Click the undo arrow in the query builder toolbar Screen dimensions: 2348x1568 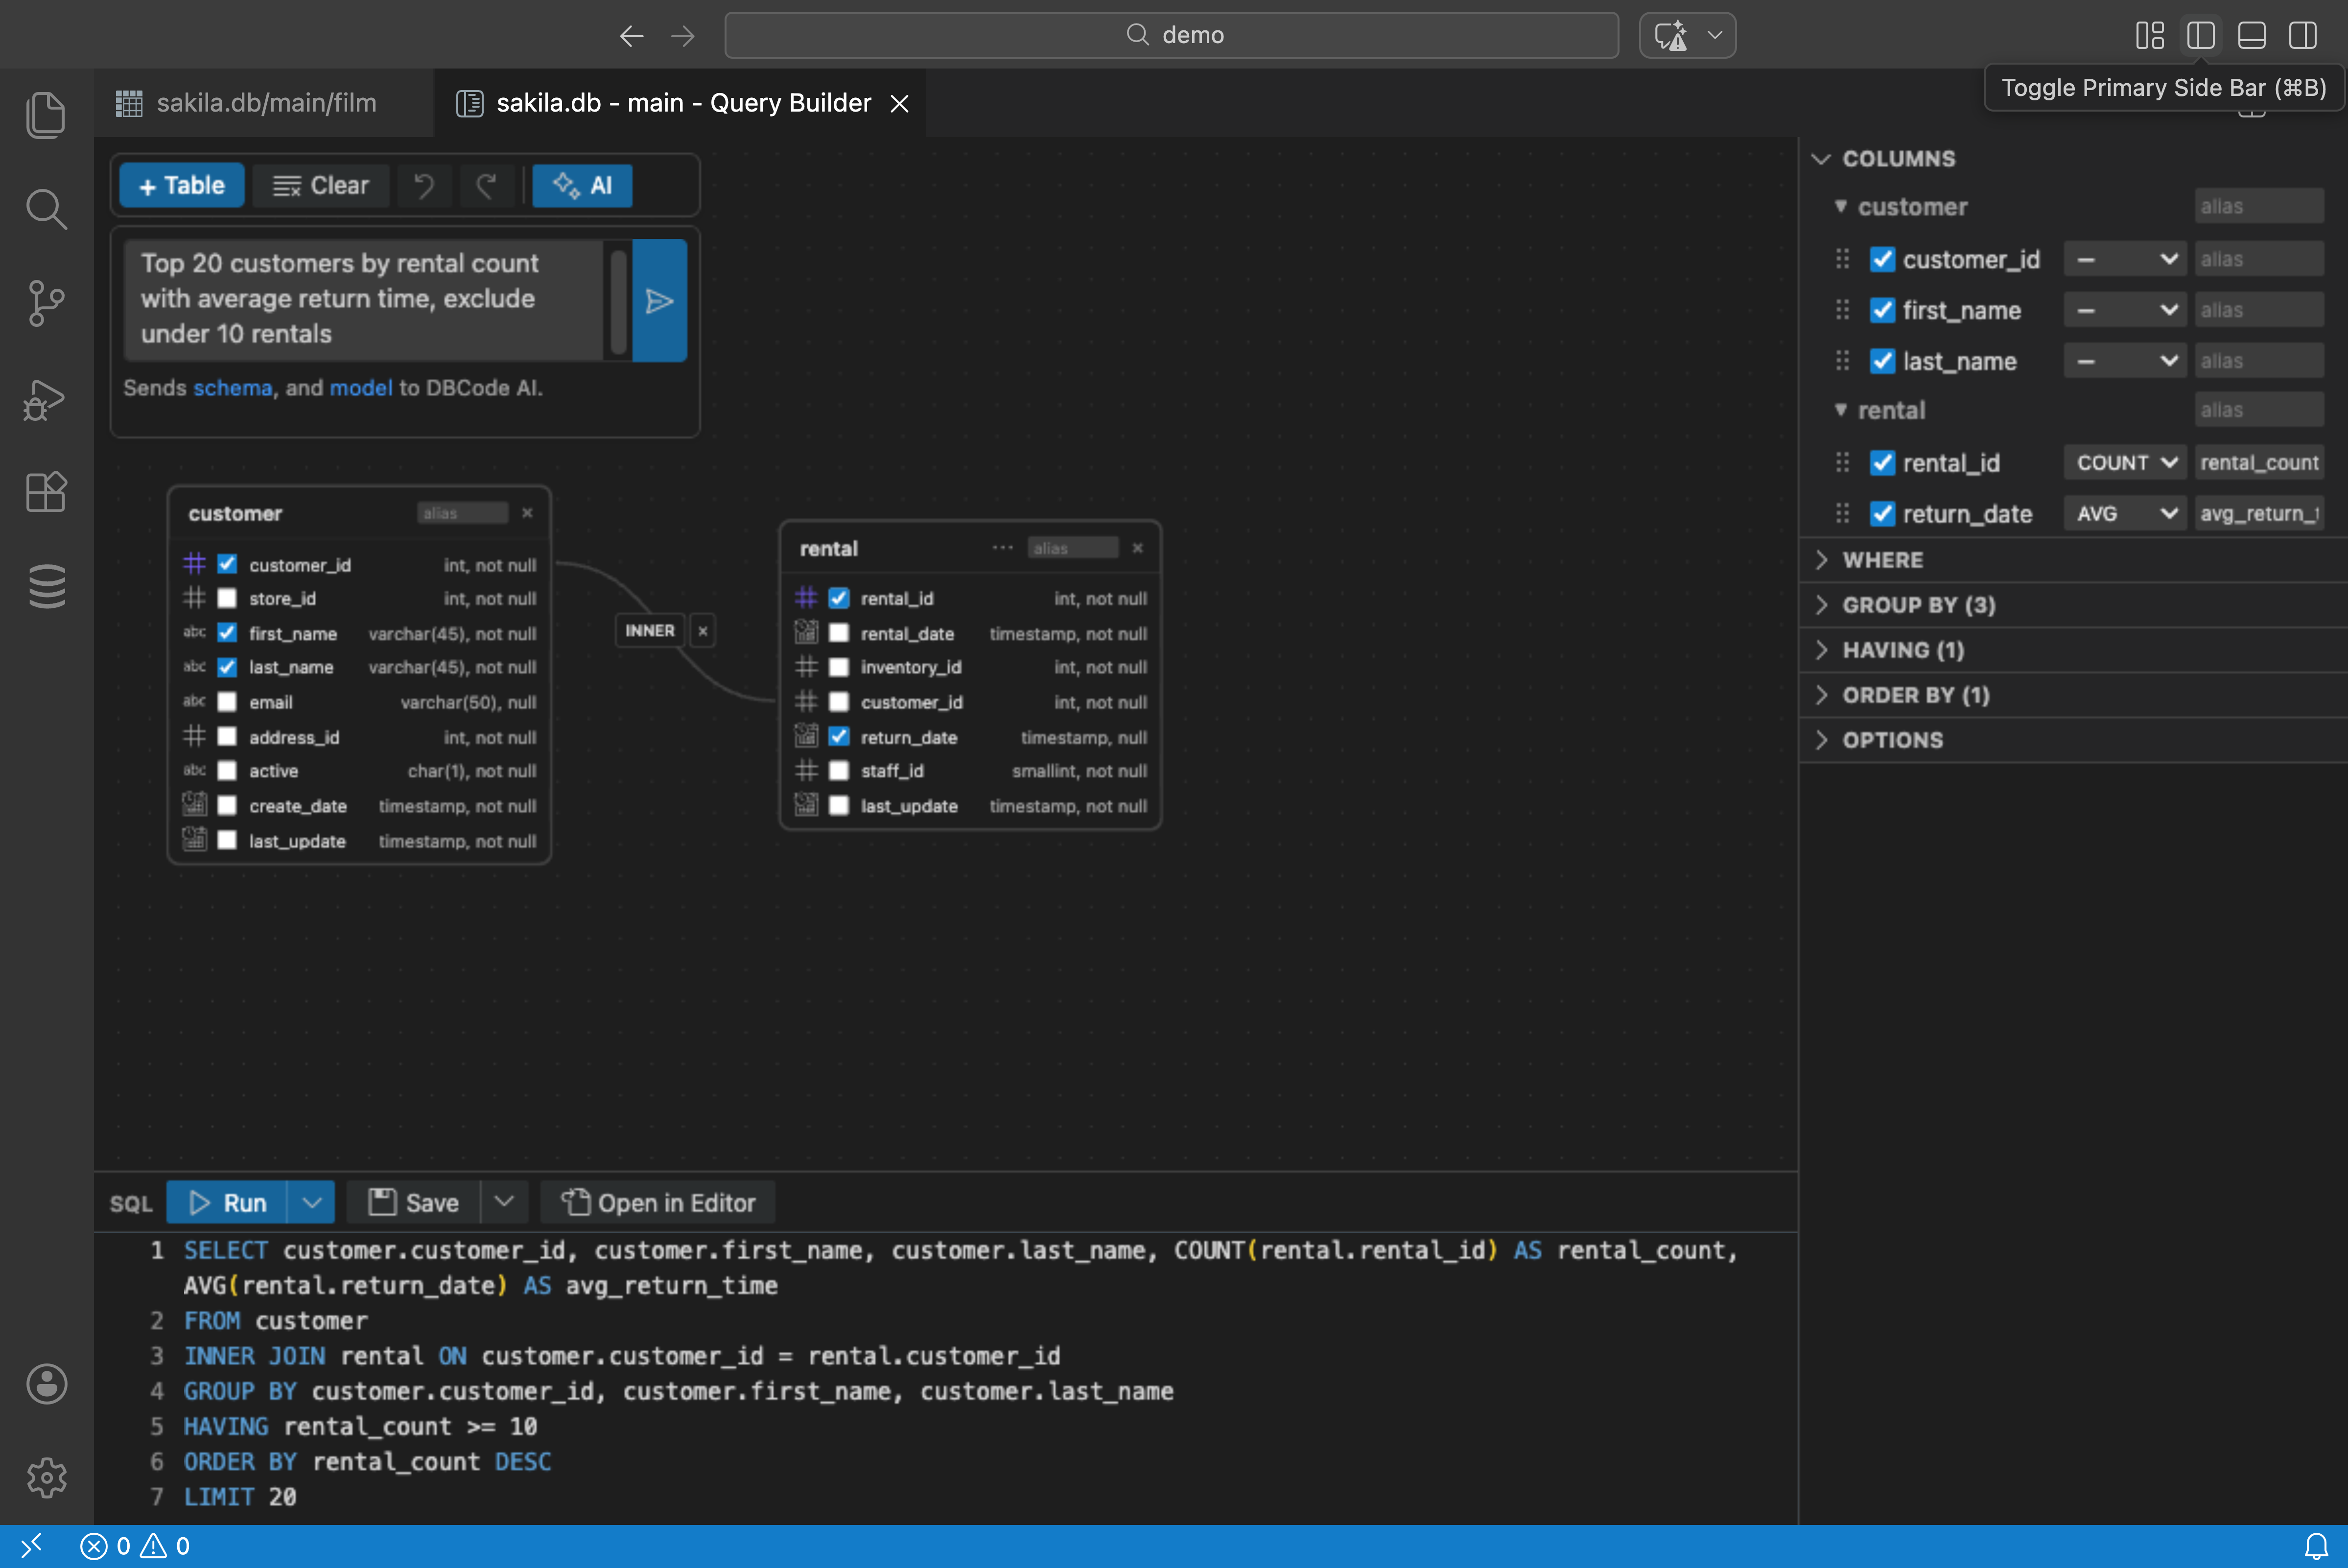[424, 185]
